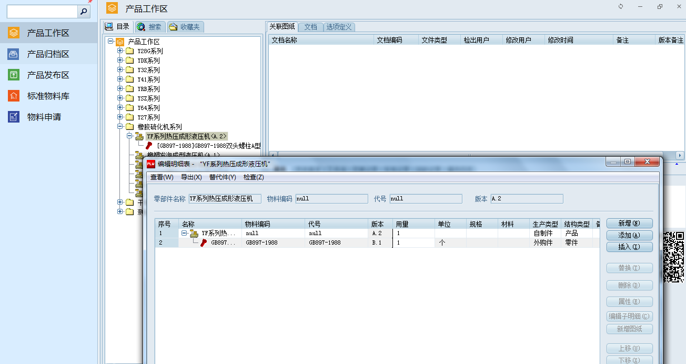Click the QR code image
The image size is (686, 364).
(x=673, y=257)
